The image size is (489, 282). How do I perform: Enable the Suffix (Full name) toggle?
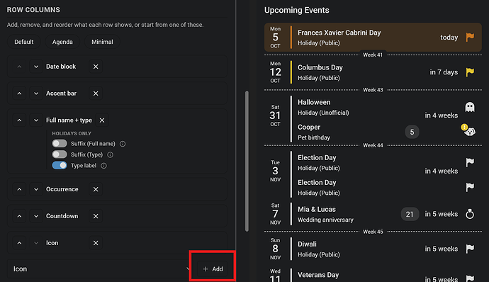pyautogui.click(x=60, y=144)
